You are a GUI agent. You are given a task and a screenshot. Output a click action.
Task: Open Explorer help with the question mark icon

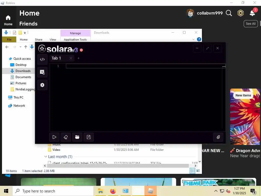(x=199, y=39)
